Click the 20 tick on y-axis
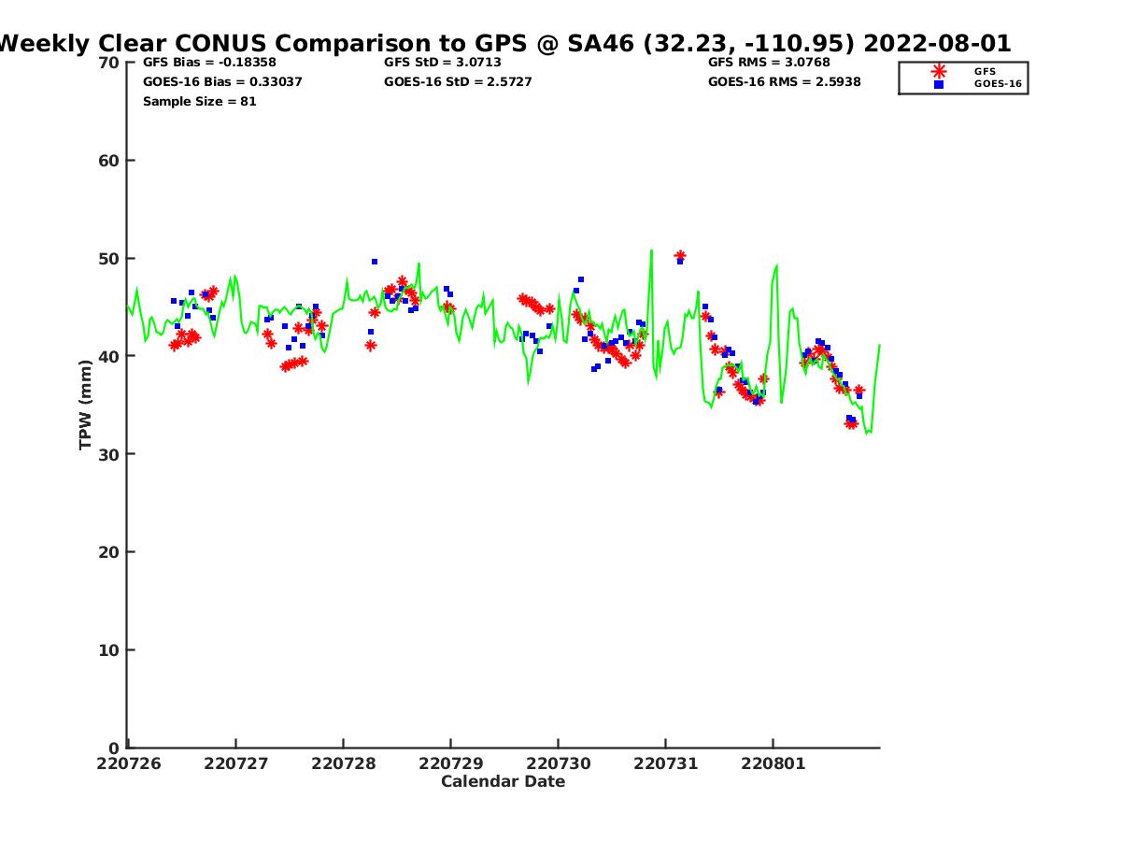 coord(109,552)
